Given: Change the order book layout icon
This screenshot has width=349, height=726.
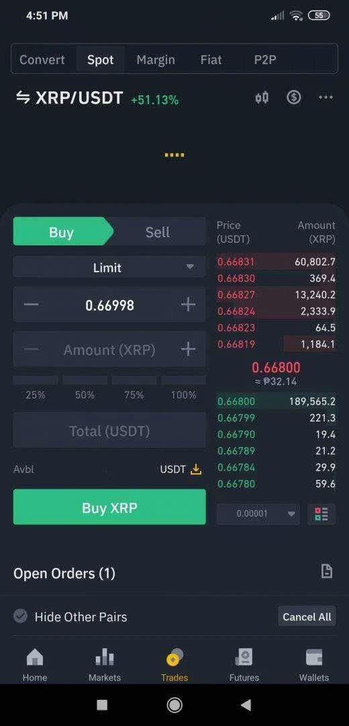Looking at the screenshot, I should [x=321, y=514].
